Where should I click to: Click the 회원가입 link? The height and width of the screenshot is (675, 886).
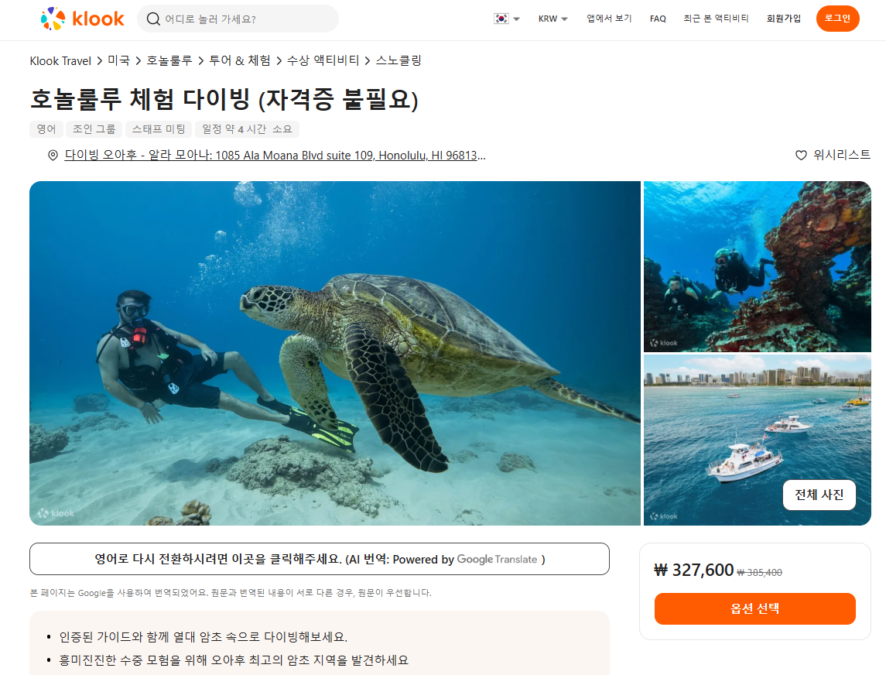783,19
